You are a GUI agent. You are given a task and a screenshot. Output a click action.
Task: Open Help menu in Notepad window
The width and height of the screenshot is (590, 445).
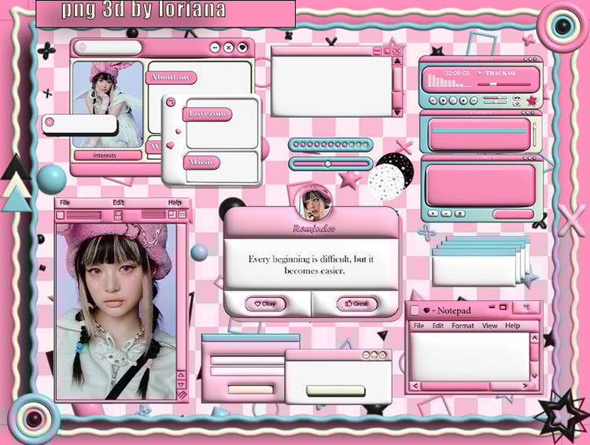(x=512, y=325)
